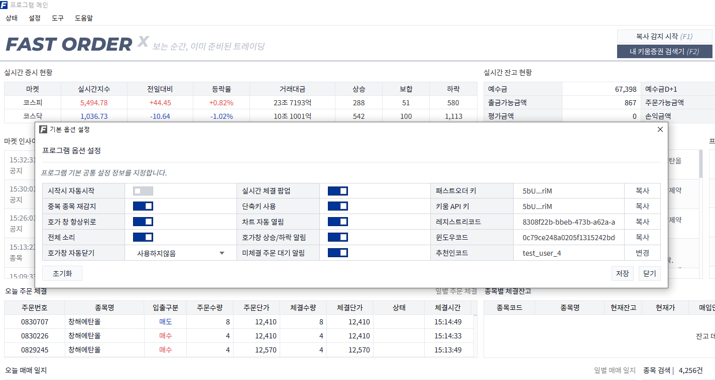
Task: Toggle 차트 자동 열림 switch
Action: pyautogui.click(x=338, y=222)
